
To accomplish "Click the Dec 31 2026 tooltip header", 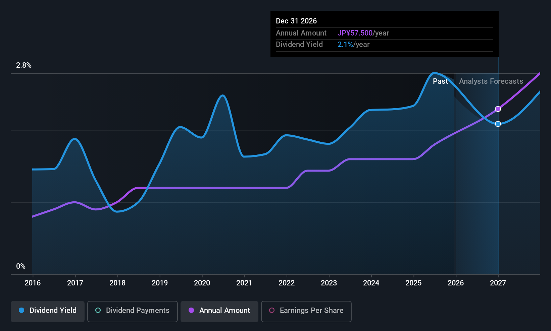I will (296, 21).
